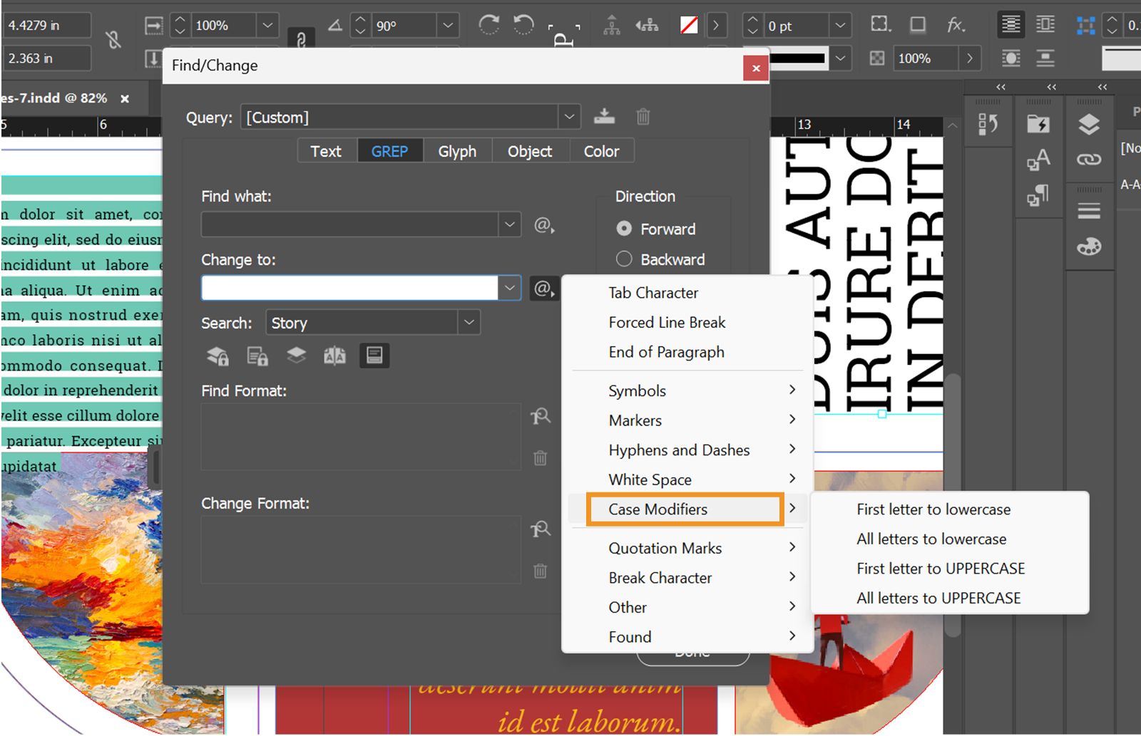The image size is (1141, 736).
Task: Click the stroke color None swatch
Action: pyautogui.click(x=689, y=26)
